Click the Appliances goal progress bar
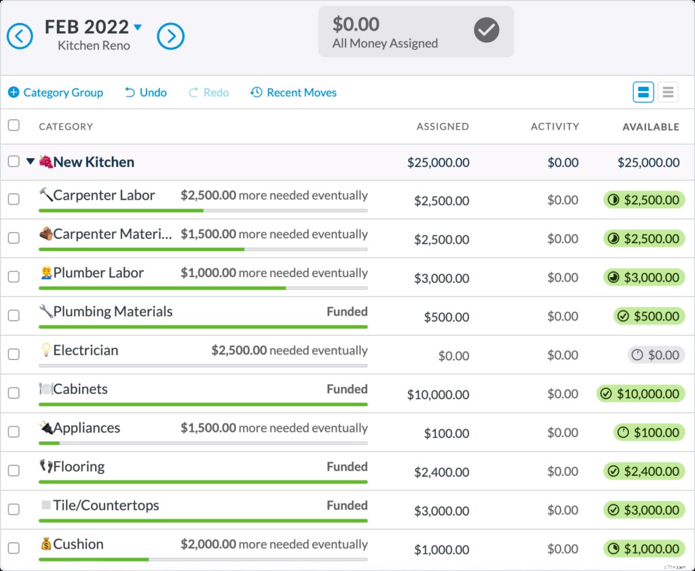 (203, 443)
